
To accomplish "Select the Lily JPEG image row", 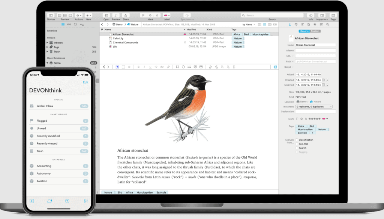I will [x=189, y=46].
